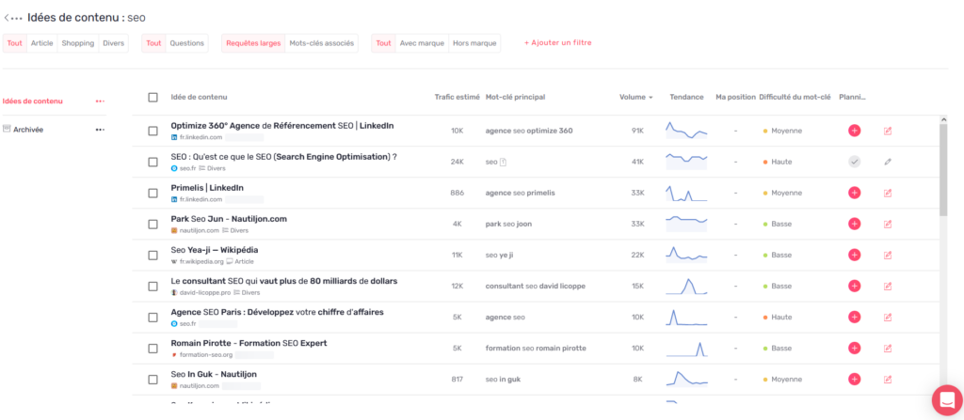964x420 pixels.
Task: Open three-dot menu next to Idées de contenu
Action: 100,101
